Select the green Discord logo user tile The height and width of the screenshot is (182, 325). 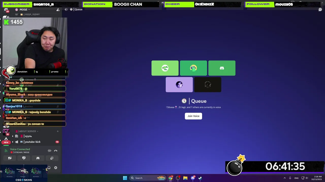click(x=222, y=68)
